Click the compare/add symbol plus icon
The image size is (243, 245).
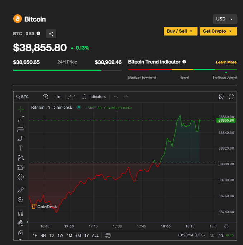click(x=46, y=97)
